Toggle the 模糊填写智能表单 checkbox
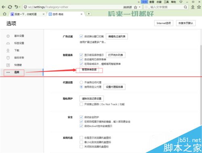202x153 pixels. 81,64
